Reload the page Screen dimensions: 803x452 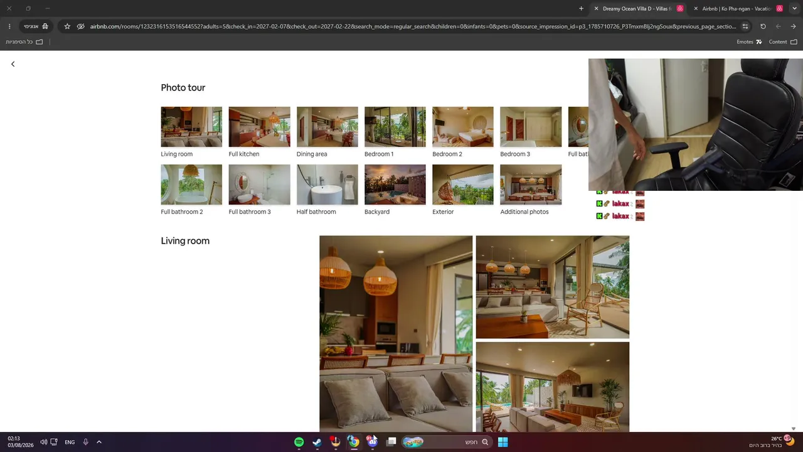tap(763, 26)
